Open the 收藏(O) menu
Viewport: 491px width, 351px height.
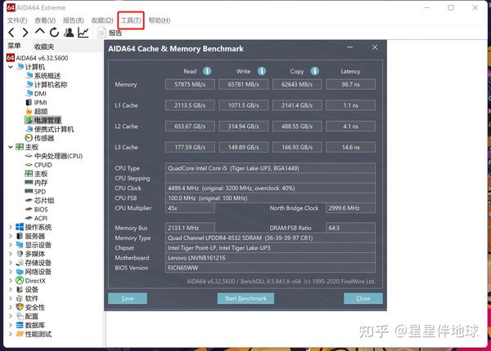point(102,20)
